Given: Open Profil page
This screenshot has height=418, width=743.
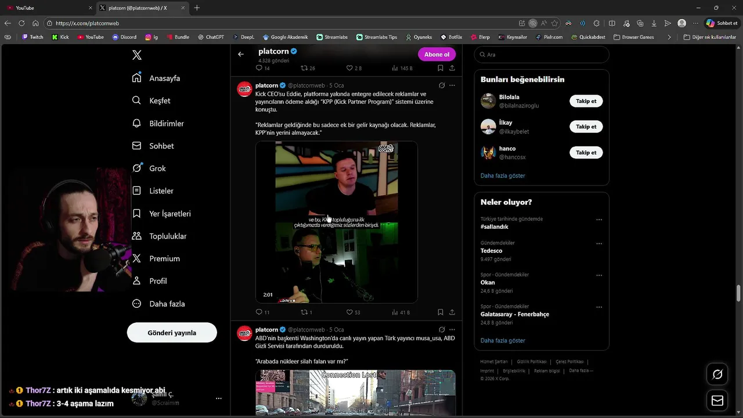Looking at the screenshot, I should pos(149,281).
